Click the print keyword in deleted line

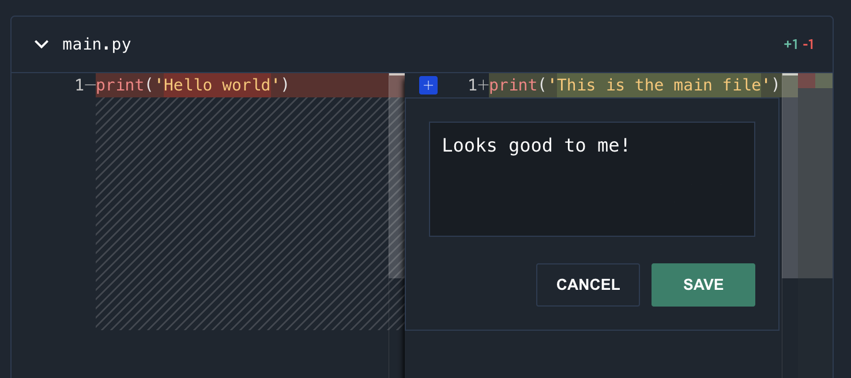(x=120, y=85)
